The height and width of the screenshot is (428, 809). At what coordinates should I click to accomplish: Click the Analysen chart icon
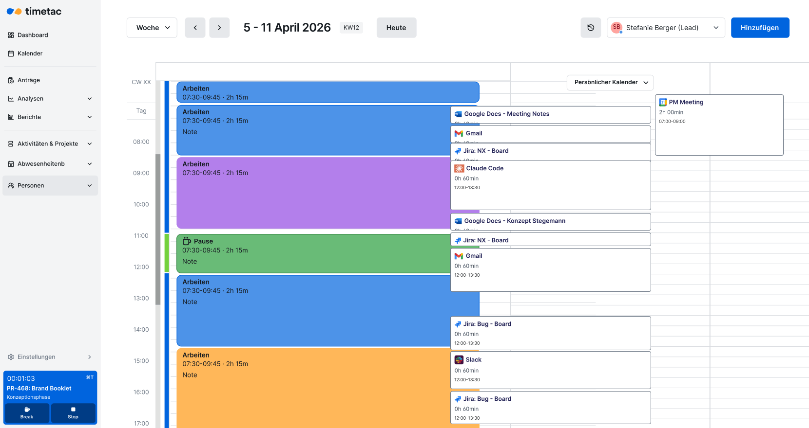click(x=11, y=99)
